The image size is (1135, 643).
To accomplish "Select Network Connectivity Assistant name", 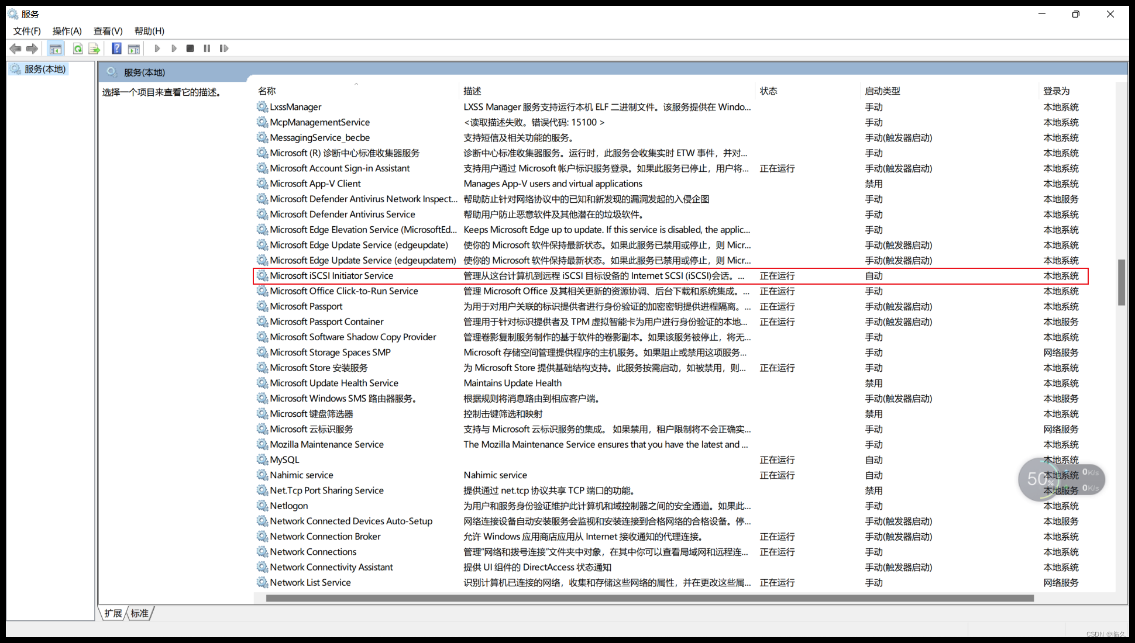I will [x=331, y=567].
